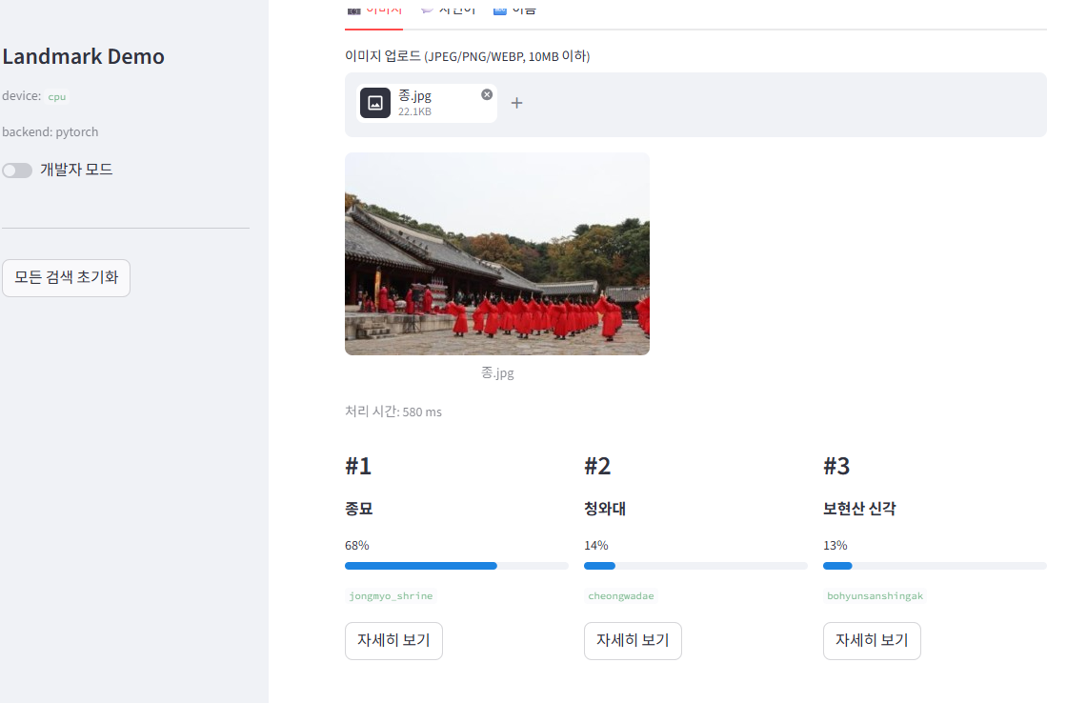Click the 13% confidence bar for 보현산 신각
The width and height of the screenshot is (1067, 703).
pos(935,566)
